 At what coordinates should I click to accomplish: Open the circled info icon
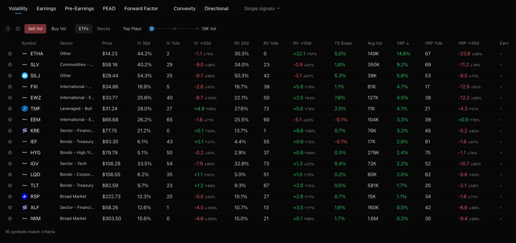18,29
